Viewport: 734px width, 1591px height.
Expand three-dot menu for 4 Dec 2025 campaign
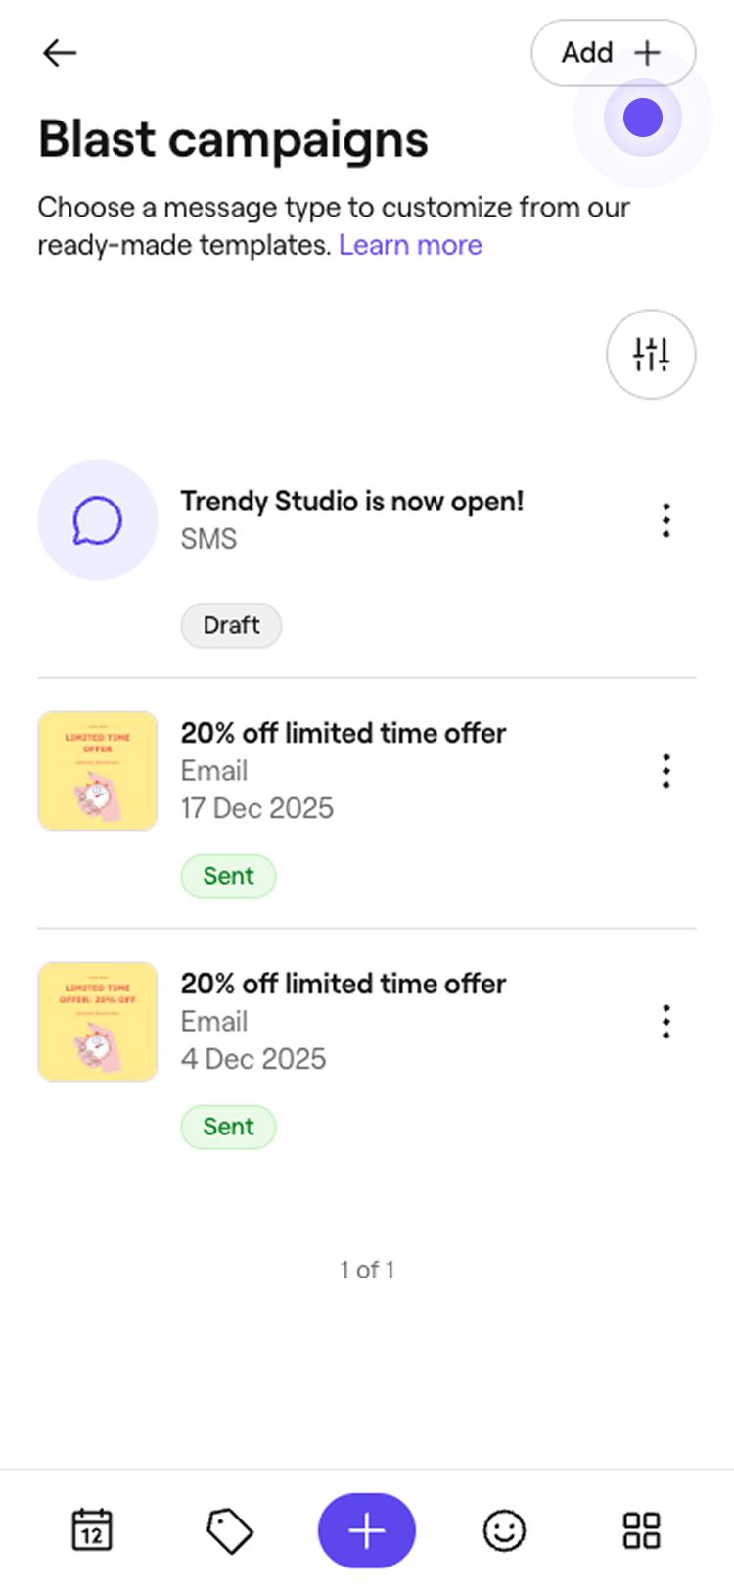point(666,1022)
